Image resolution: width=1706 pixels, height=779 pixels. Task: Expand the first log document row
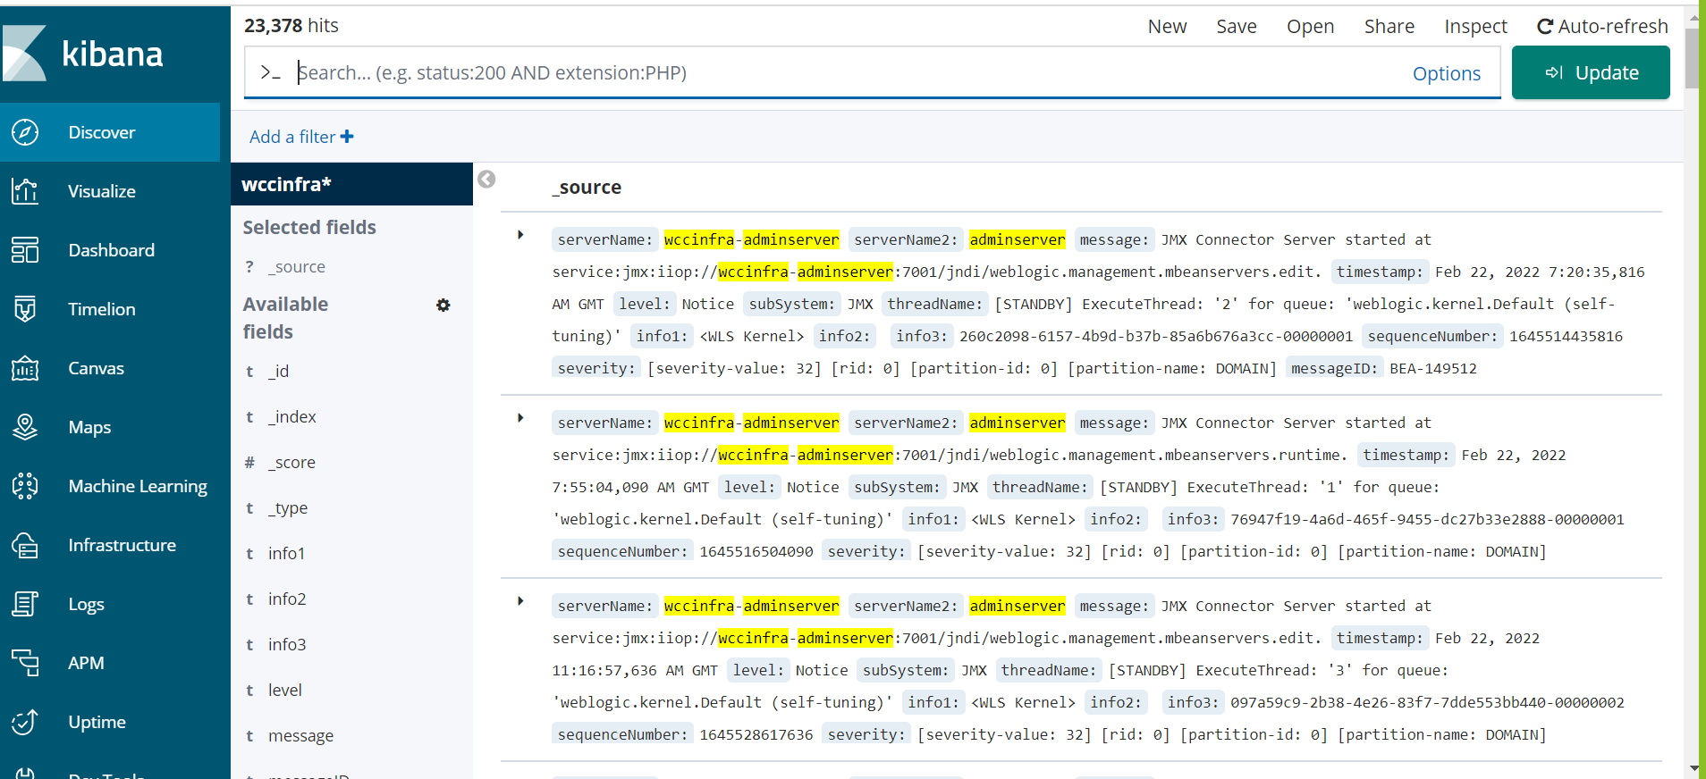[x=520, y=236]
